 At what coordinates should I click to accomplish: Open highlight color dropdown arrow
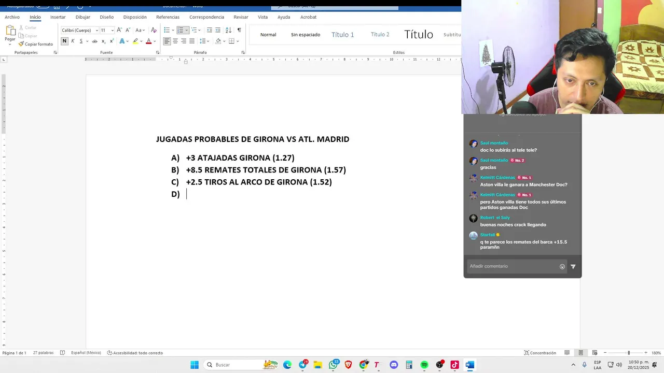tap(141, 41)
